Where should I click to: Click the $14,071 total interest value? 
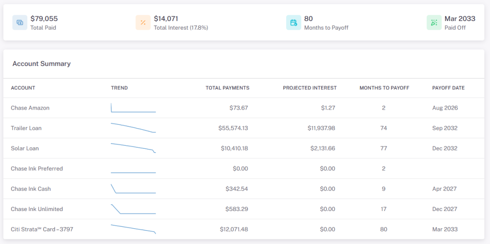[166, 19]
